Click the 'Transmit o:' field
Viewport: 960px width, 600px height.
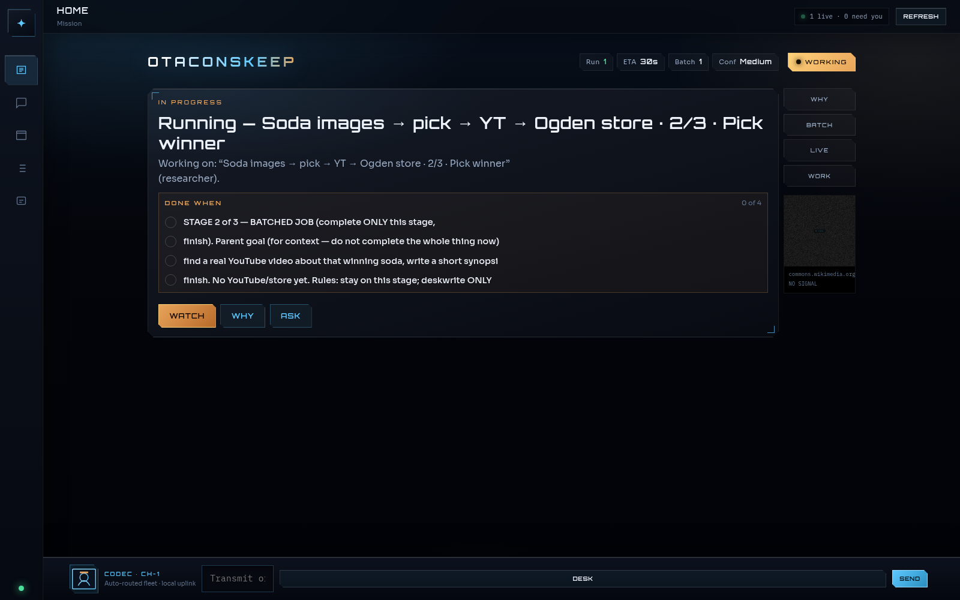click(238, 579)
